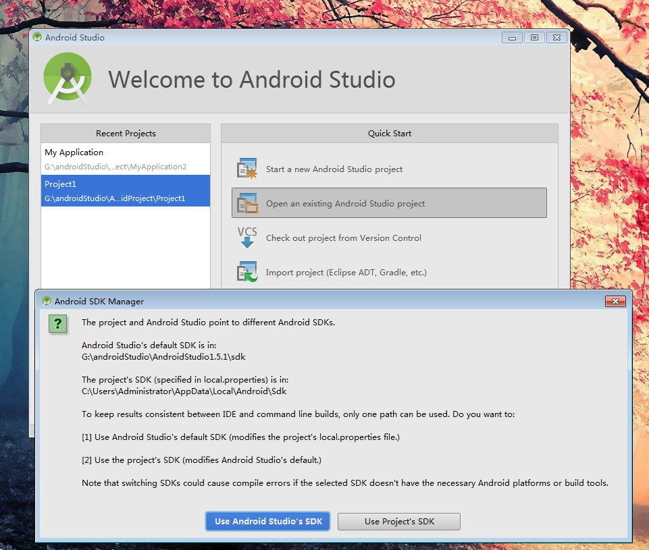This screenshot has width=649, height=550.
Task: Click 'Android Studio's default SDK is in:' line
Action: (x=149, y=346)
